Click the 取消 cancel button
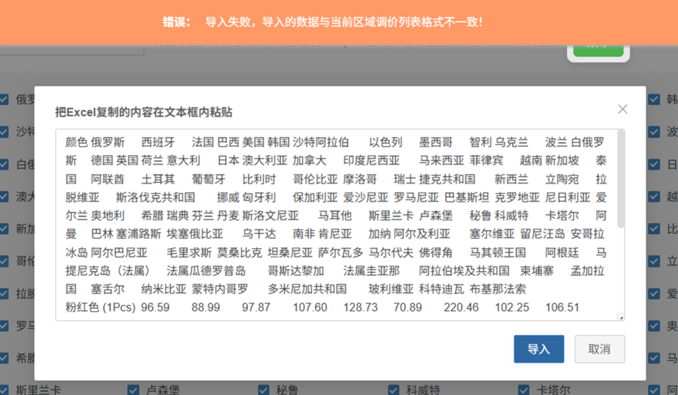Image resolution: width=678 pixels, height=395 pixels. point(599,349)
